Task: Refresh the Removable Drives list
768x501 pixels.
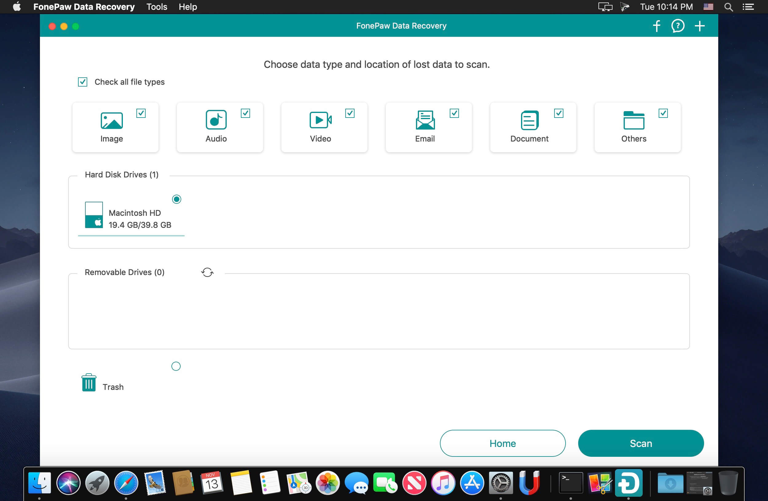Action: click(207, 272)
